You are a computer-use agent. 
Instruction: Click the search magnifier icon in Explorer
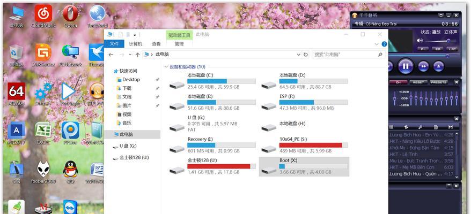[x=380, y=55]
